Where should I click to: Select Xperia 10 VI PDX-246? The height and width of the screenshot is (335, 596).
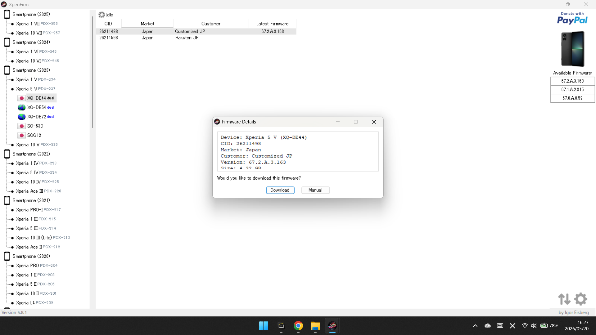point(37,61)
